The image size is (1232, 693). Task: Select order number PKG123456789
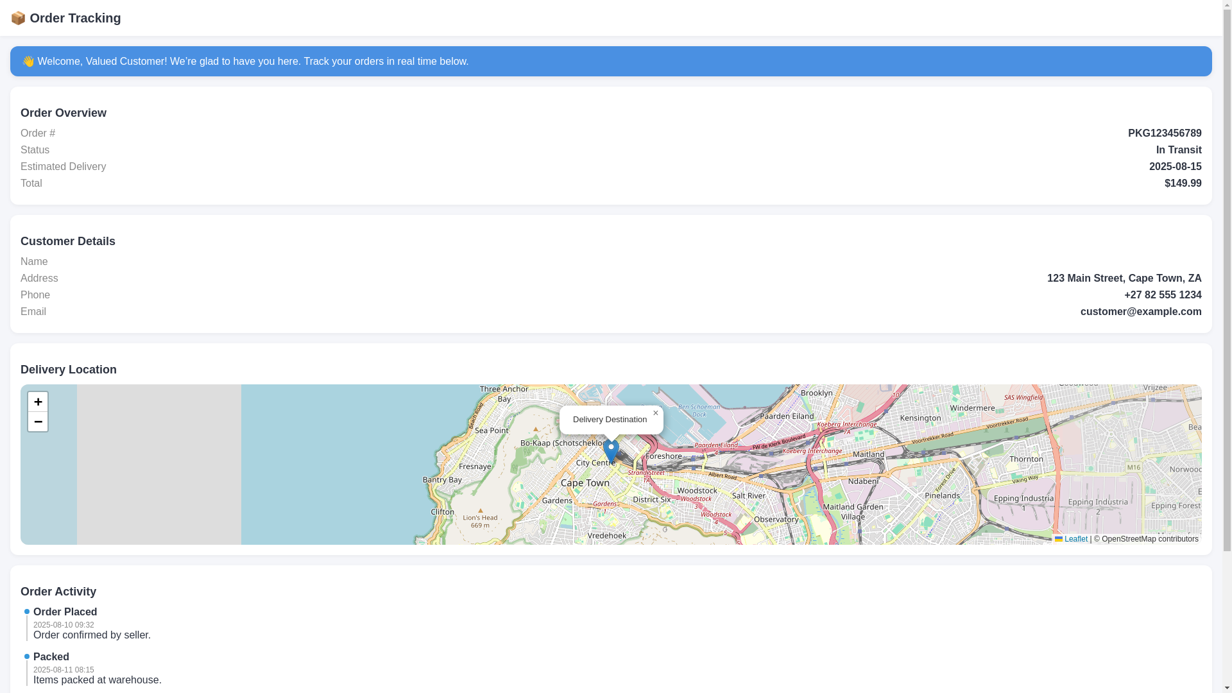click(1165, 133)
